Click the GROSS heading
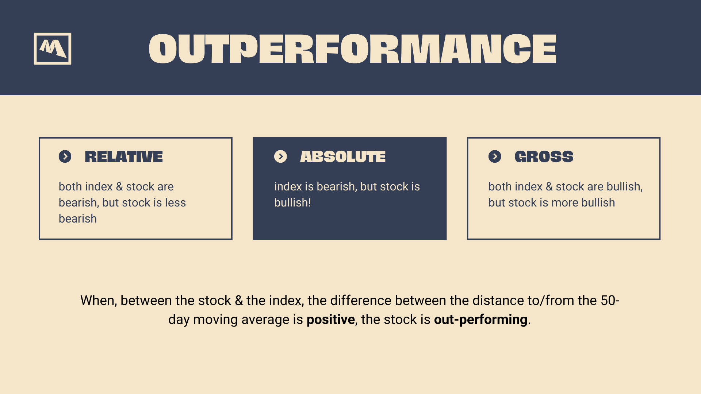The image size is (701, 394). pos(544,157)
